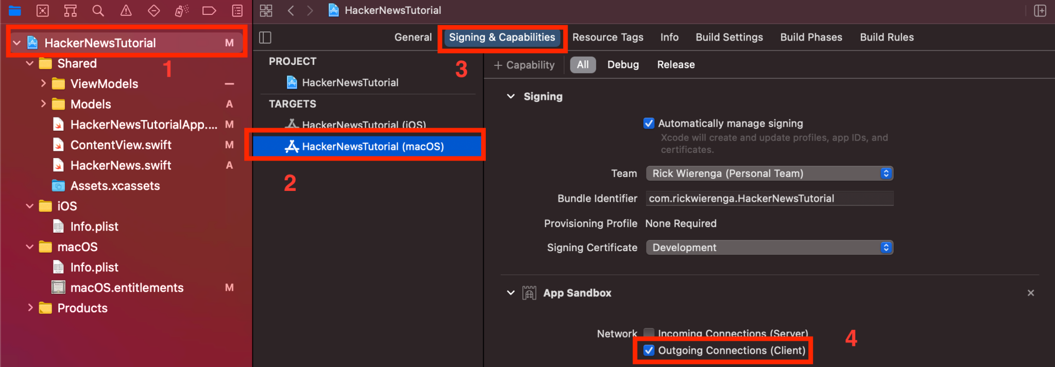The image size is (1055, 367).
Task: Open the Issue navigator warning icon
Action: pos(126,10)
